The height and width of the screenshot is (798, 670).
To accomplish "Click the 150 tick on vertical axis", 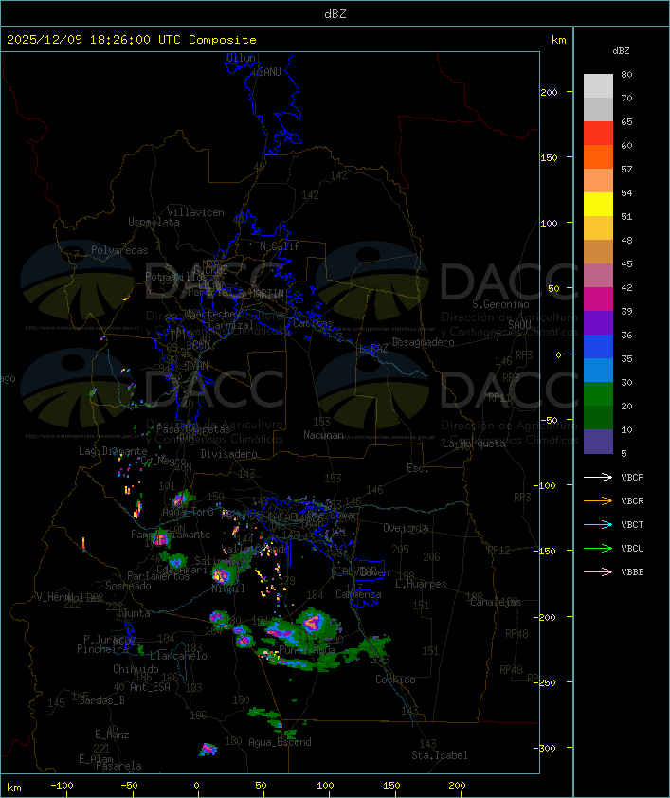I will 549,157.
